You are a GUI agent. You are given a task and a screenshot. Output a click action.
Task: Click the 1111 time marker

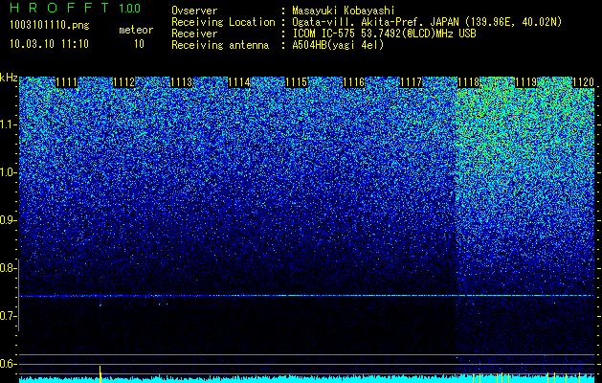pos(66,82)
